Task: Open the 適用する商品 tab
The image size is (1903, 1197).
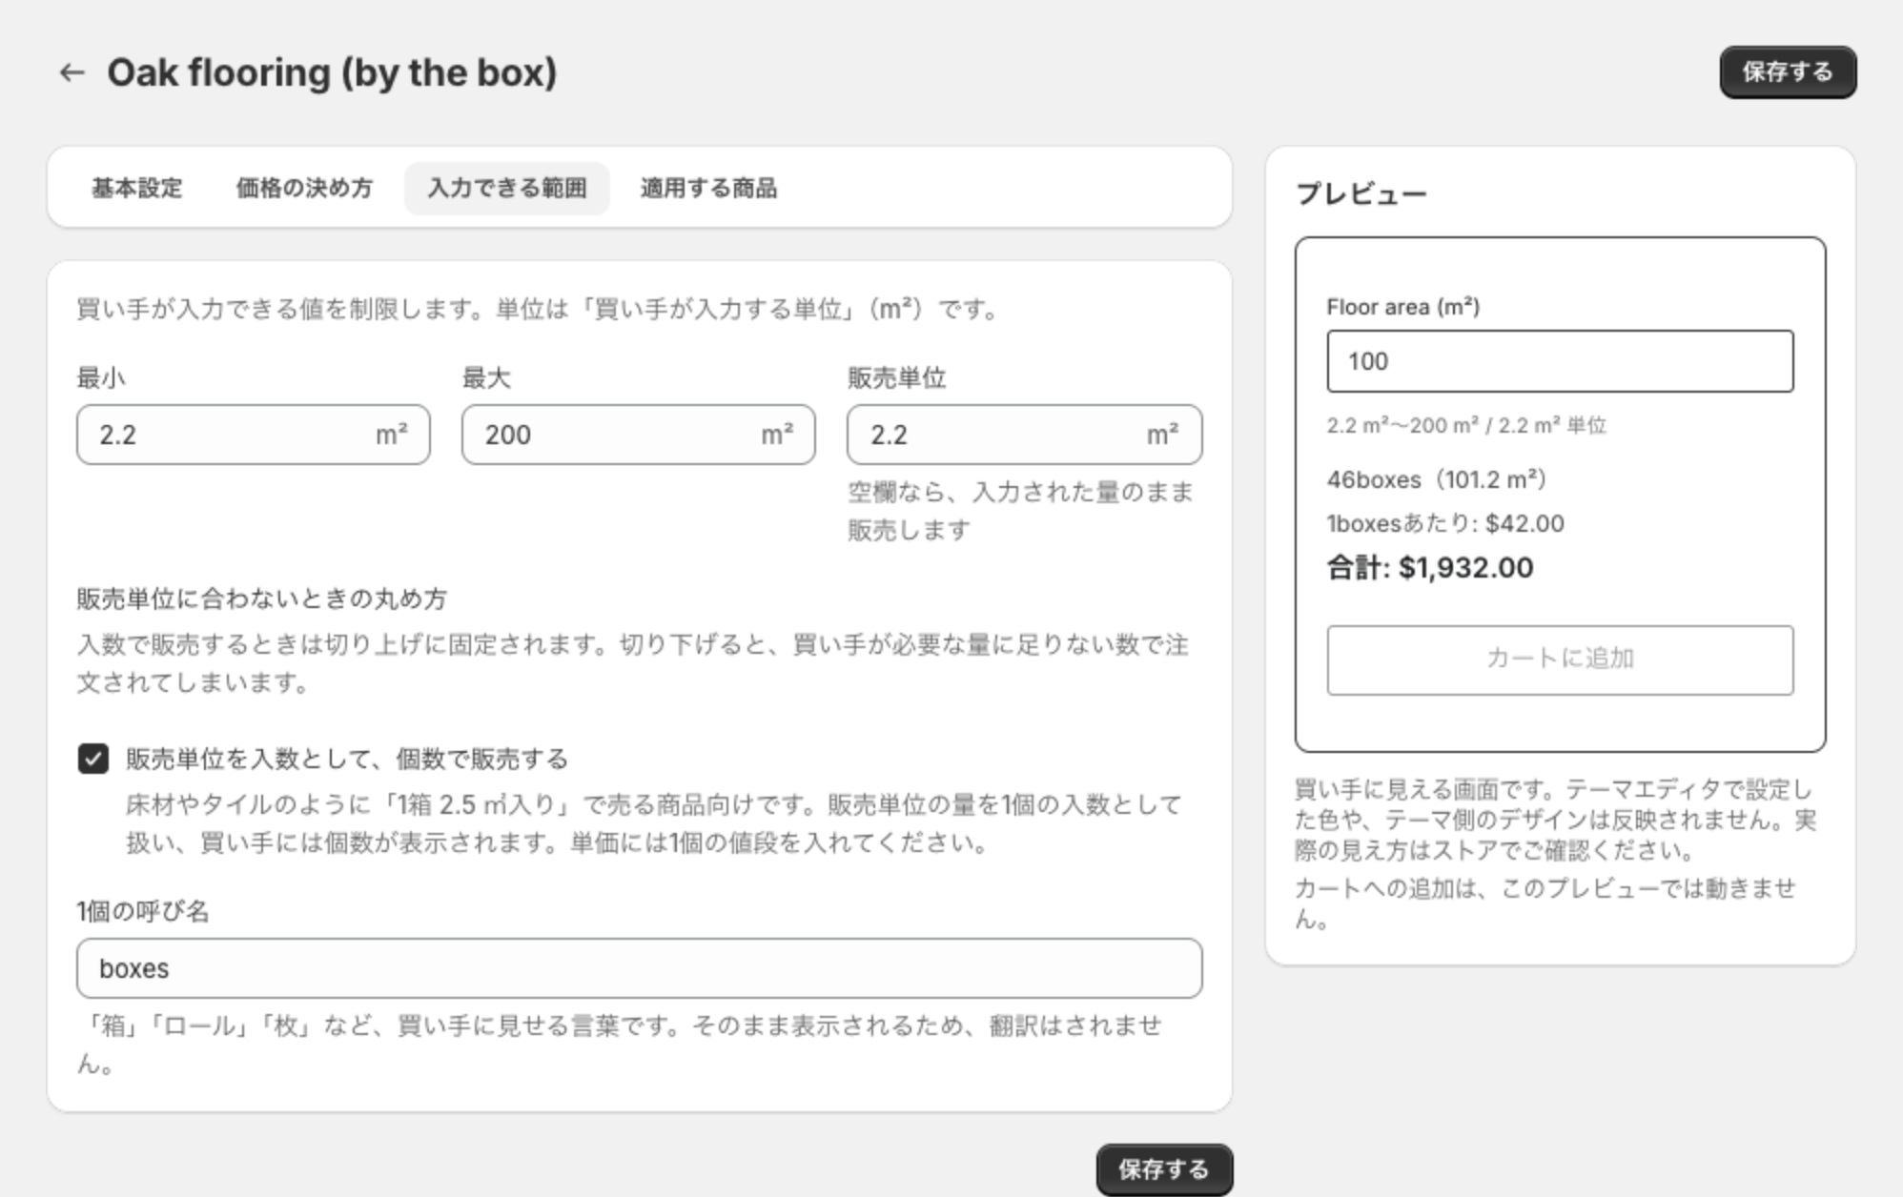Action: (708, 189)
